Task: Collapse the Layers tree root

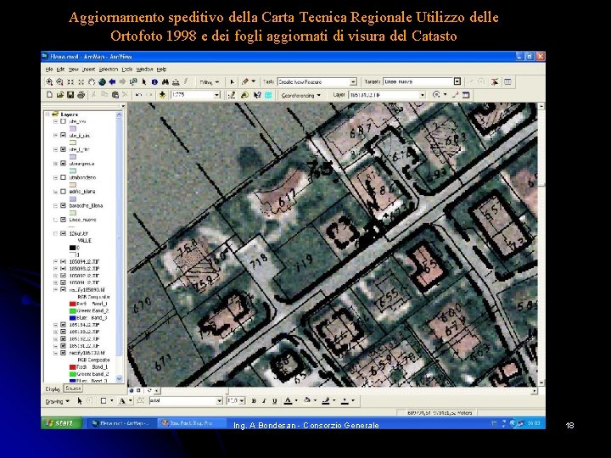Action: click(x=48, y=114)
